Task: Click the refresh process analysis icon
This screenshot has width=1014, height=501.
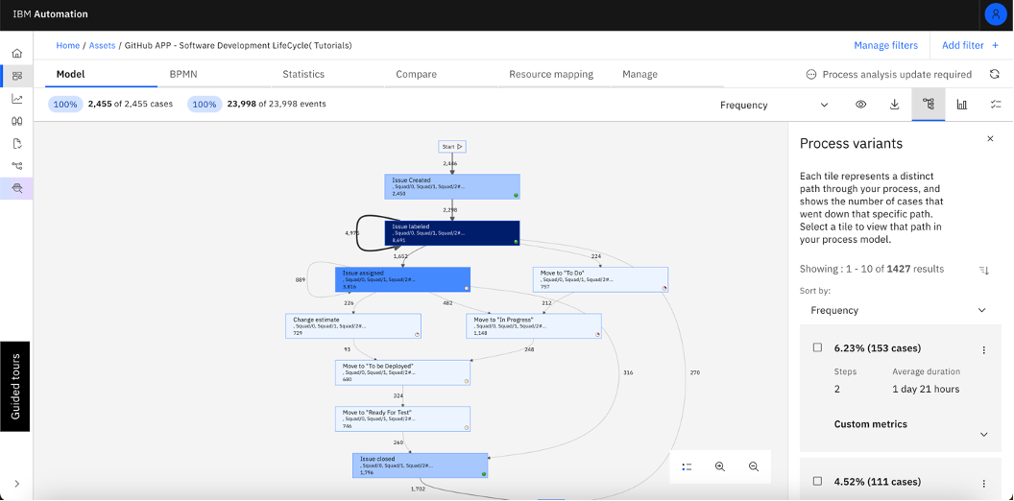Action: point(995,74)
